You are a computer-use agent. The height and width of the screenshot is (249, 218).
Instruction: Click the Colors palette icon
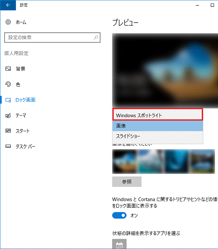(8, 84)
